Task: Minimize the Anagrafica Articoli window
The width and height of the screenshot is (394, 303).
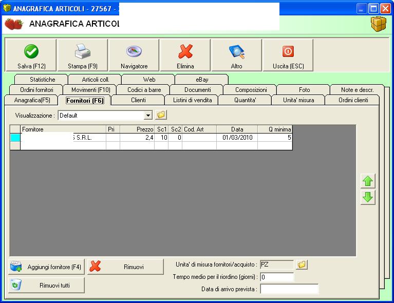Action: click(x=361, y=9)
